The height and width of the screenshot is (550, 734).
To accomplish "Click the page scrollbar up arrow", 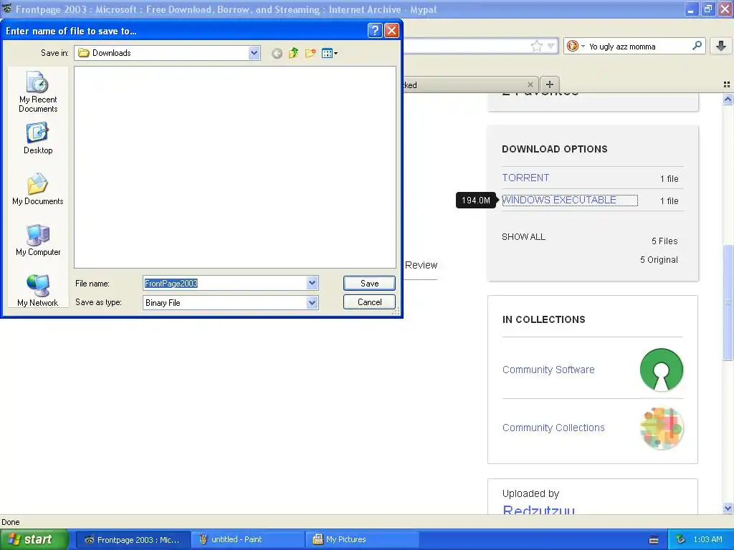I will [728, 99].
